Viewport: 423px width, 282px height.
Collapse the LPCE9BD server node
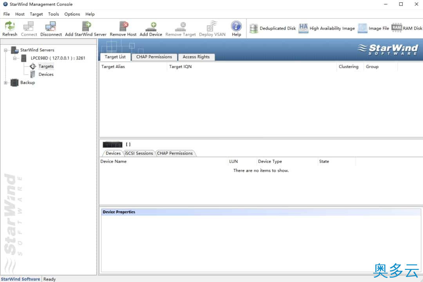click(15, 58)
